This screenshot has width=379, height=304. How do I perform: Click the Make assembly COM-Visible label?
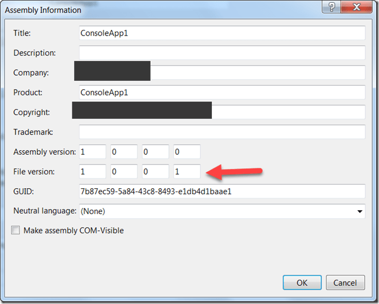(x=73, y=231)
